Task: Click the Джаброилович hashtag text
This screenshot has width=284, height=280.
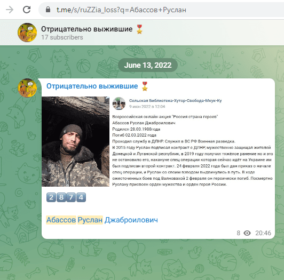Action: pyautogui.click(x=131, y=220)
